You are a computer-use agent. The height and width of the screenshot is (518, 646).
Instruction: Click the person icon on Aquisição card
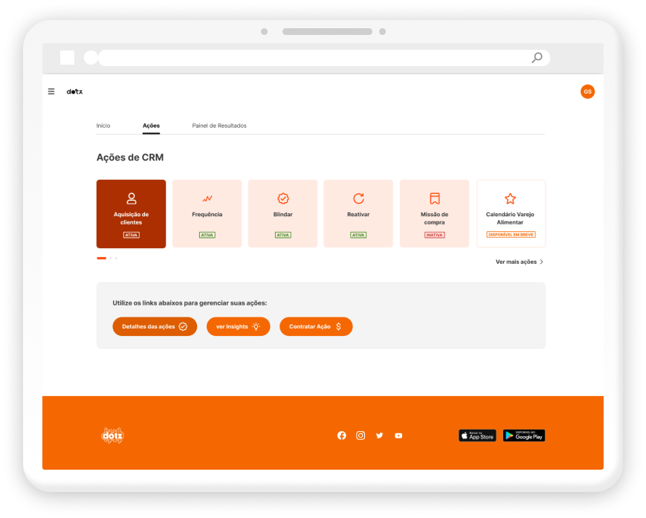coord(131,198)
